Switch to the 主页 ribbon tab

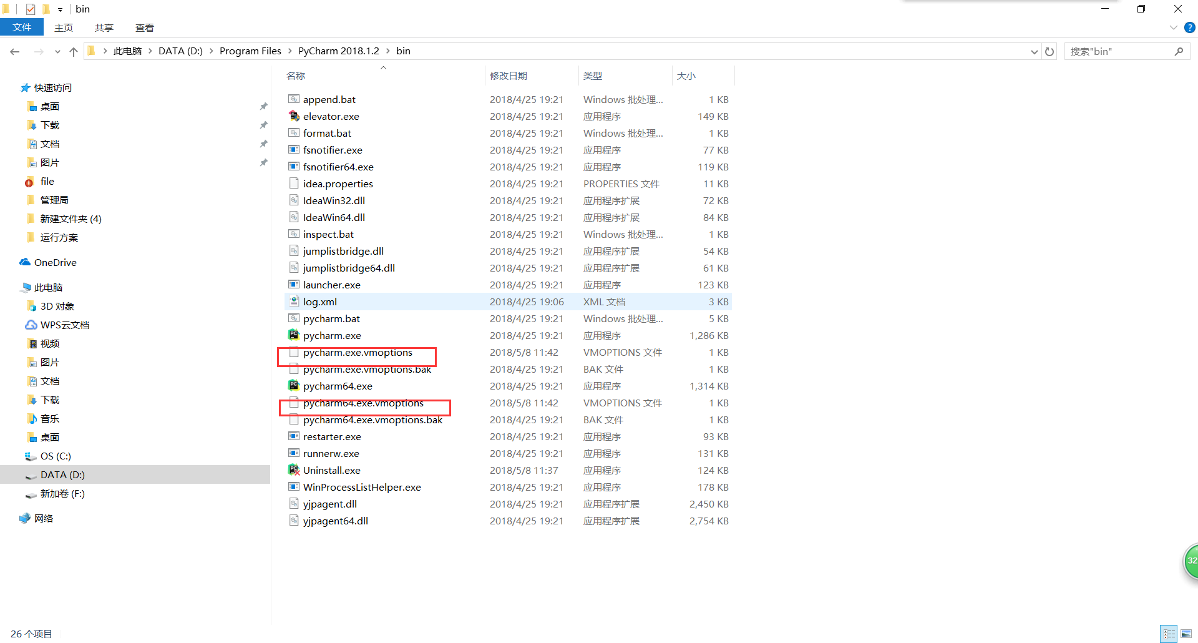pos(64,27)
